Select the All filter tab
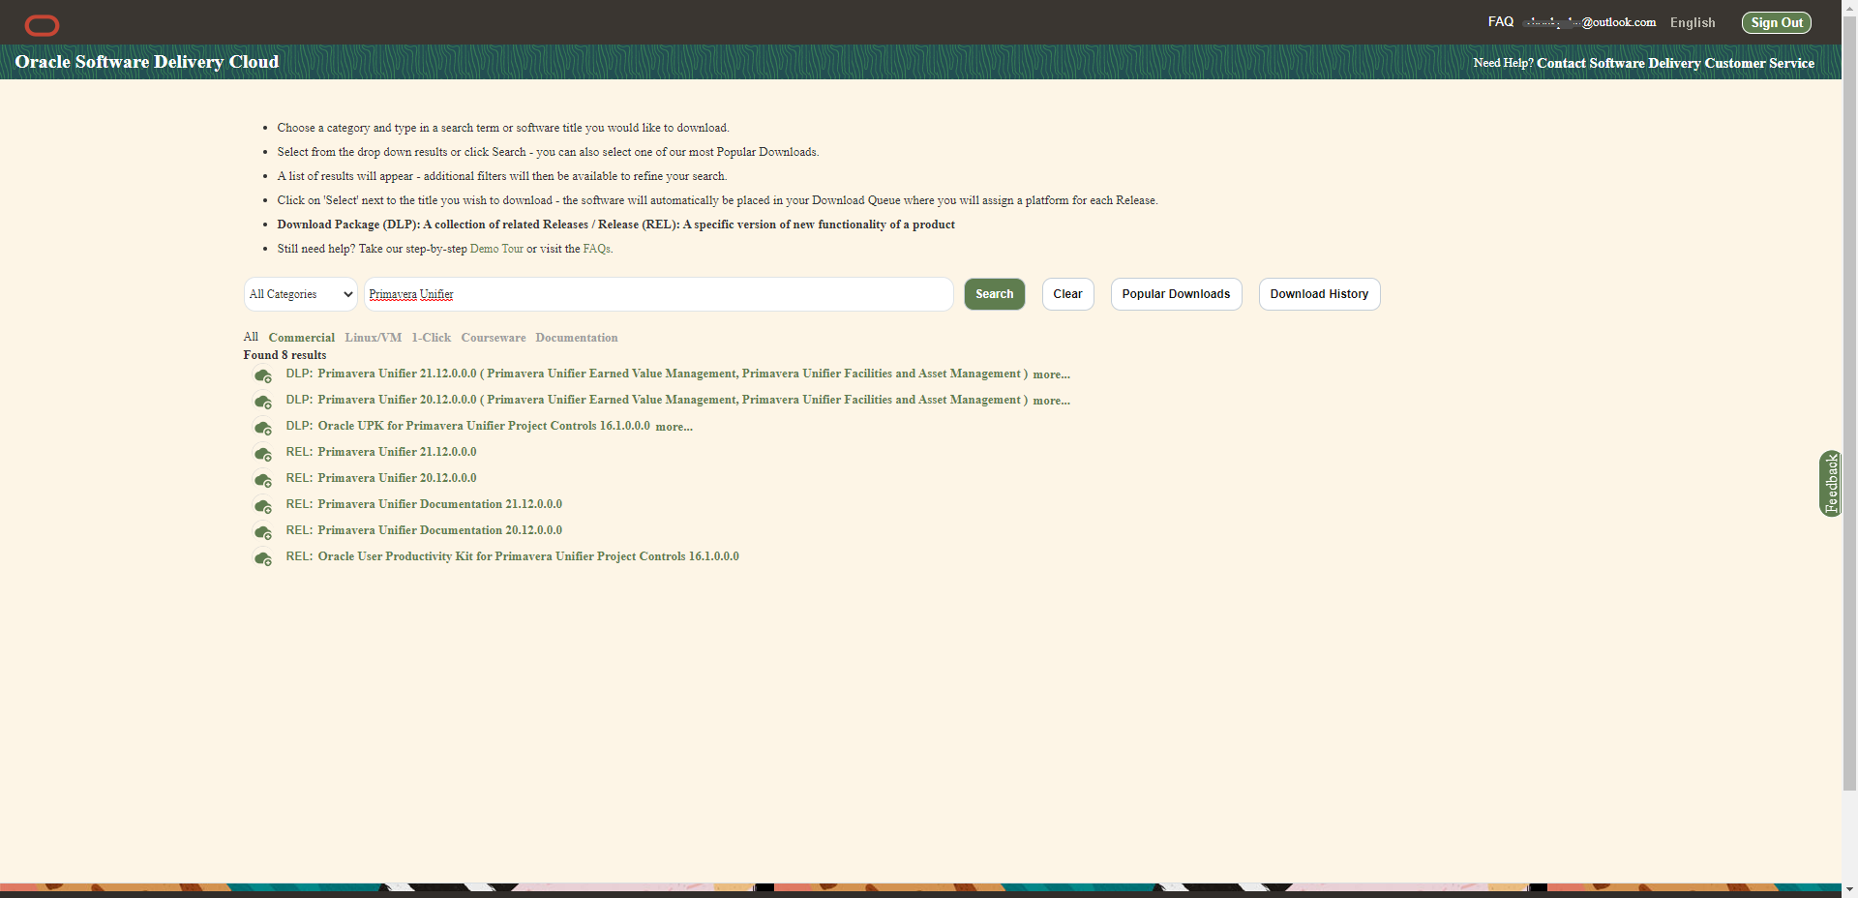This screenshot has height=898, width=1858. tap(251, 337)
